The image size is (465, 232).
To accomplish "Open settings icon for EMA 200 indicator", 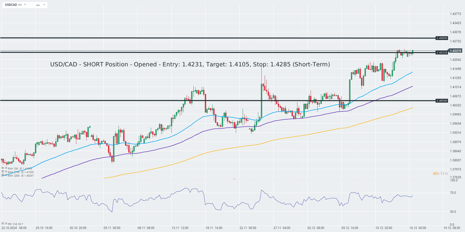I will [x=3, y=175].
